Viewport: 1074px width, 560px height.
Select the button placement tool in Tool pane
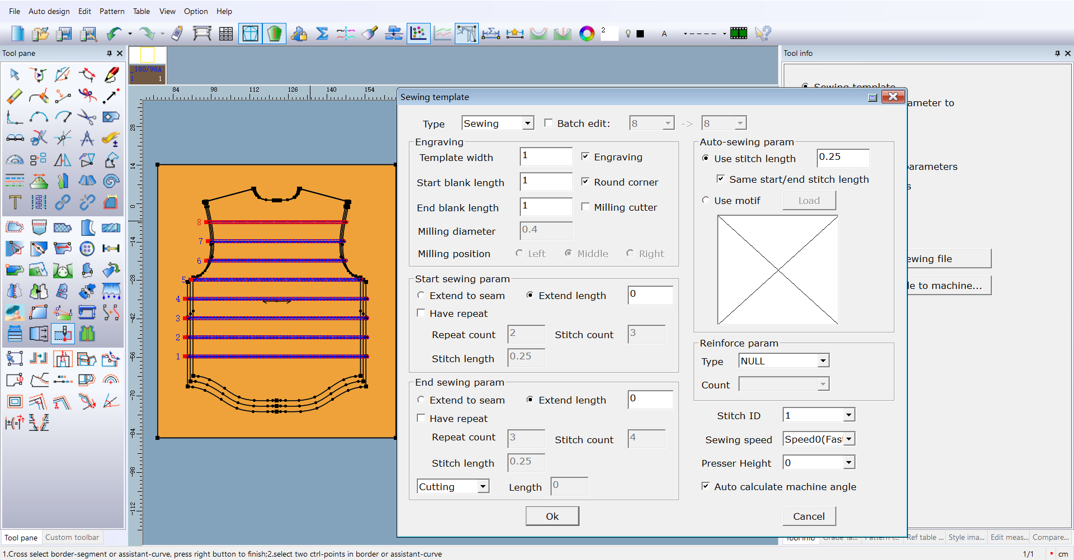pos(87,249)
